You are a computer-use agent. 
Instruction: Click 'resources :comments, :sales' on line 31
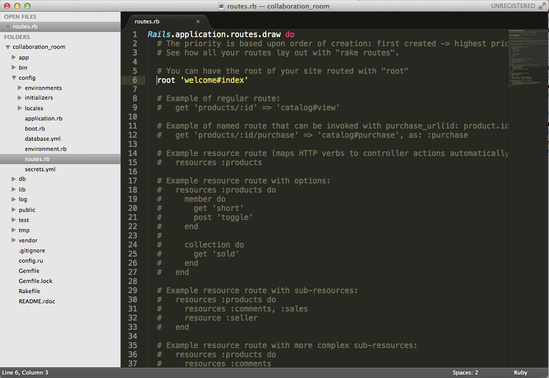click(x=247, y=309)
